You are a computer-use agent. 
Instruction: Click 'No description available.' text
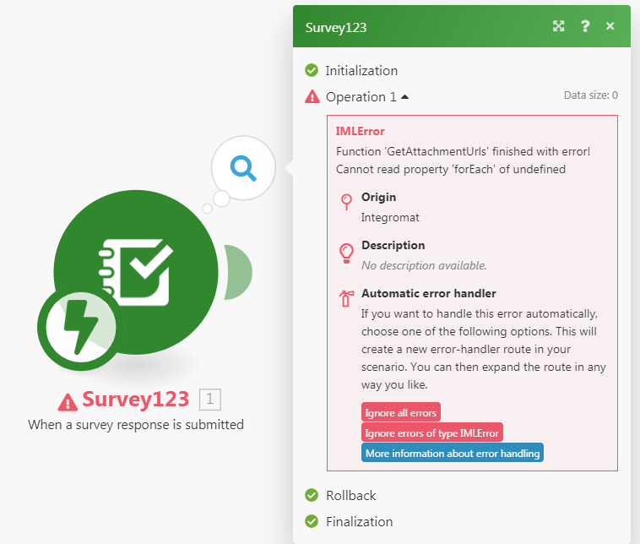point(424,265)
